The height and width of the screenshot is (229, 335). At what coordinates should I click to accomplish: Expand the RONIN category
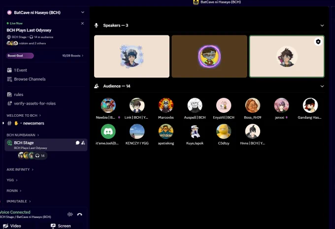tap(14, 191)
